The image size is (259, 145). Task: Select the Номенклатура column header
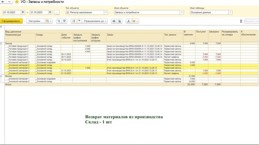coord(20,37)
